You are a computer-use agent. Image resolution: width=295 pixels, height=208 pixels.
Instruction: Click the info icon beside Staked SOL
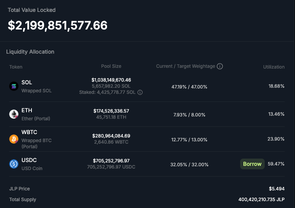pyautogui.click(x=140, y=92)
